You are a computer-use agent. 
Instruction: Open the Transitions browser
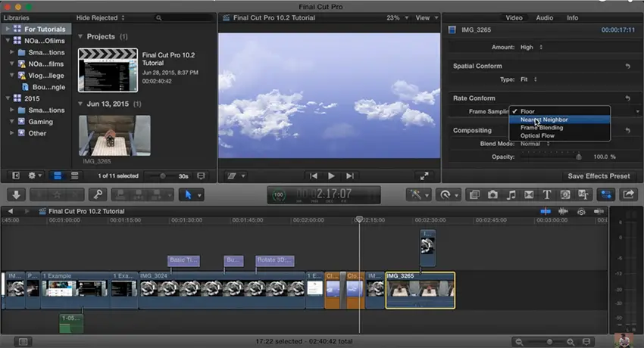529,194
